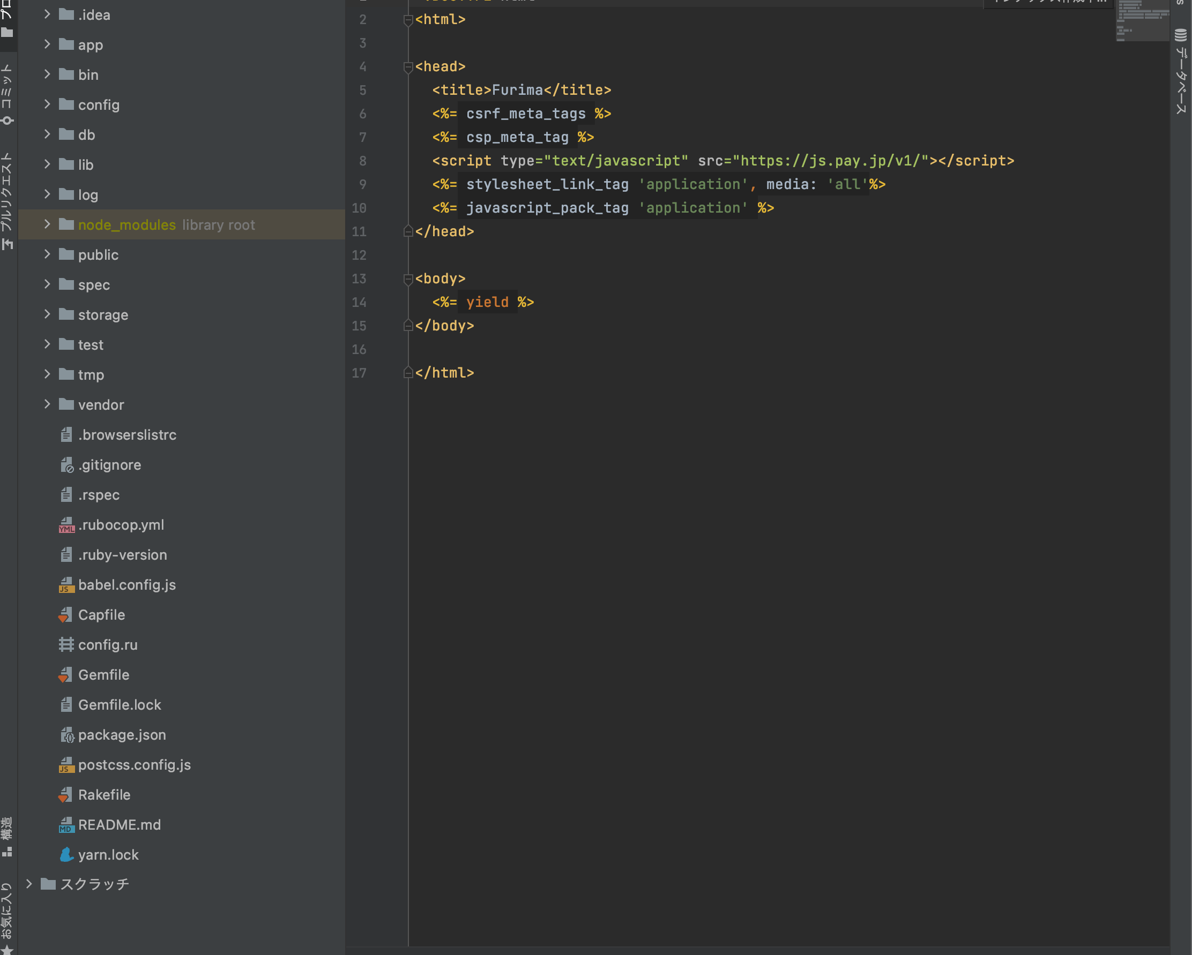This screenshot has height=955, width=1192.
Task: Click the config.ru rack file icon
Action: click(x=66, y=644)
